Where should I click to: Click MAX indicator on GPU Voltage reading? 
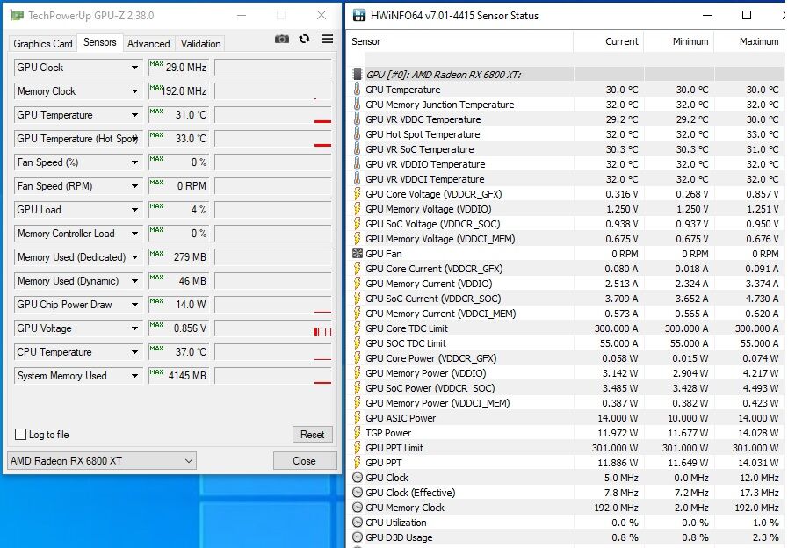click(156, 324)
